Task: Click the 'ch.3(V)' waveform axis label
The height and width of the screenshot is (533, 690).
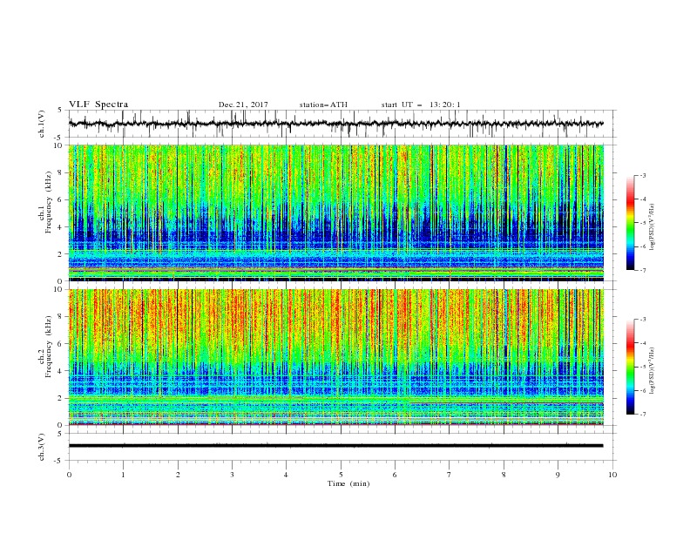Action: pyautogui.click(x=42, y=447)
